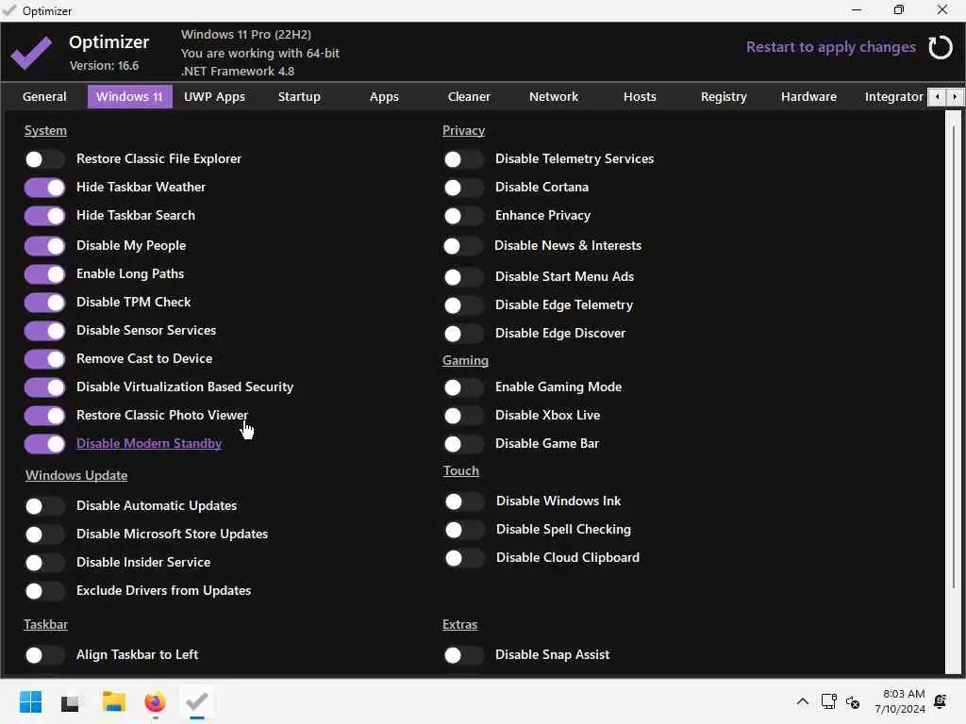
Task: Open the Hosts tab
Action: pyautogui.click(x=640, y=97)
